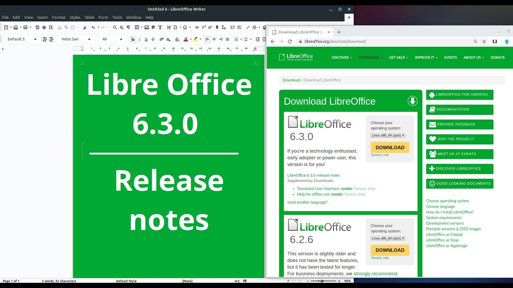Click the browser reload page button

tap(290, 42)
